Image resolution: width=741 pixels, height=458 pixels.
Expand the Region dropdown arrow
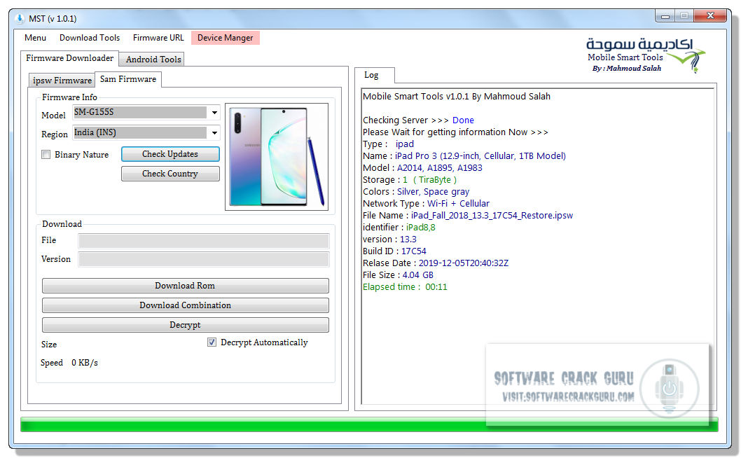[214, 133]
